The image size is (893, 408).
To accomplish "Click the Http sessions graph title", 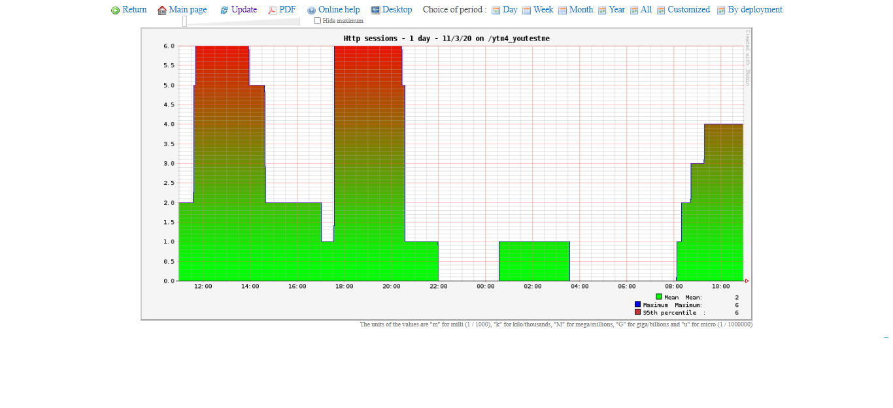I will coord(446,39).
